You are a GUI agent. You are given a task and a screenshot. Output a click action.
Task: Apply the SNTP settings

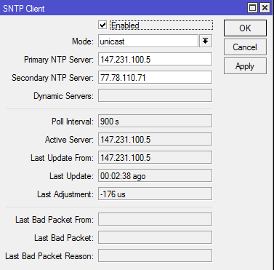click(x=245, y=66)
